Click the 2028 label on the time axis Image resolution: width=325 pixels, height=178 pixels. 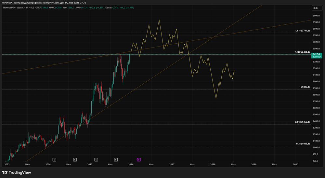coord(213,165)
